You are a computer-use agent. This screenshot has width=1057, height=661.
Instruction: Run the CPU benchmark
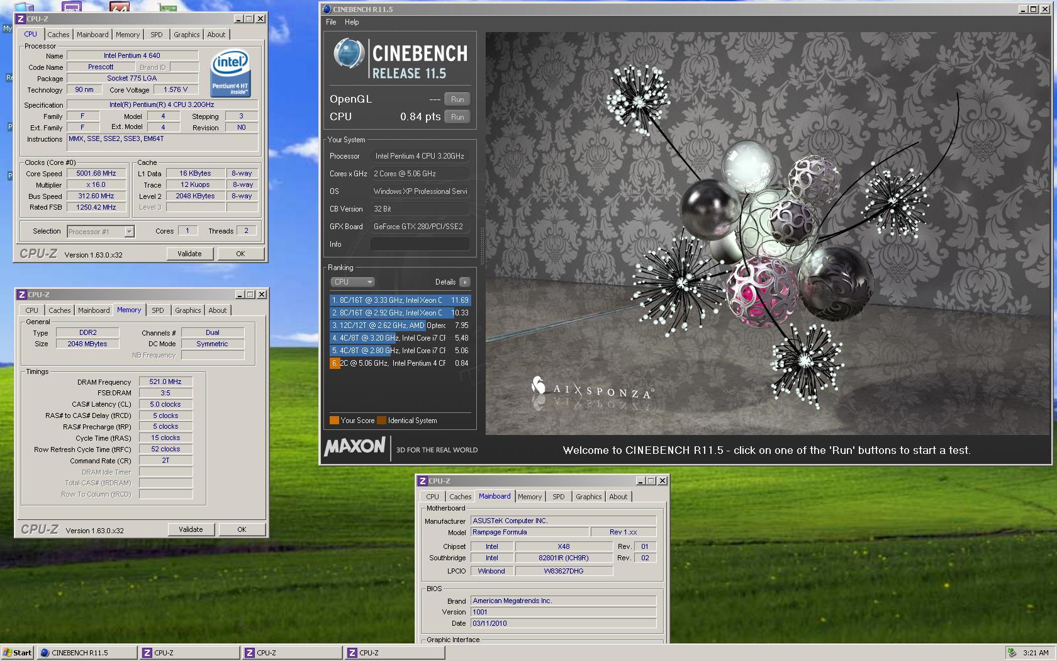click(x=457, y=117)
